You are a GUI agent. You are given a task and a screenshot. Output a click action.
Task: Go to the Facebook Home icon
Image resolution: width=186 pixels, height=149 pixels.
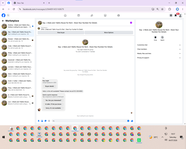[65, 15]
